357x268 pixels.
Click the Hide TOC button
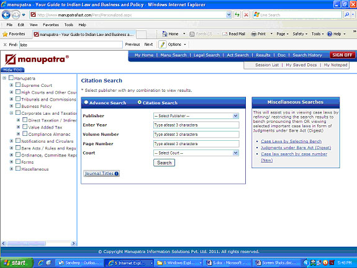pos(12,70)
